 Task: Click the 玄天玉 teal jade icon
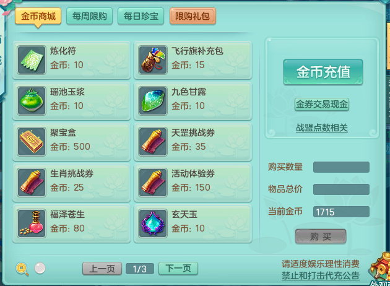click(153, 223)
